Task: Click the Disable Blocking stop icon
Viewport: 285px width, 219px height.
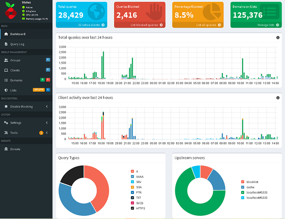Action: click(6, 106)
